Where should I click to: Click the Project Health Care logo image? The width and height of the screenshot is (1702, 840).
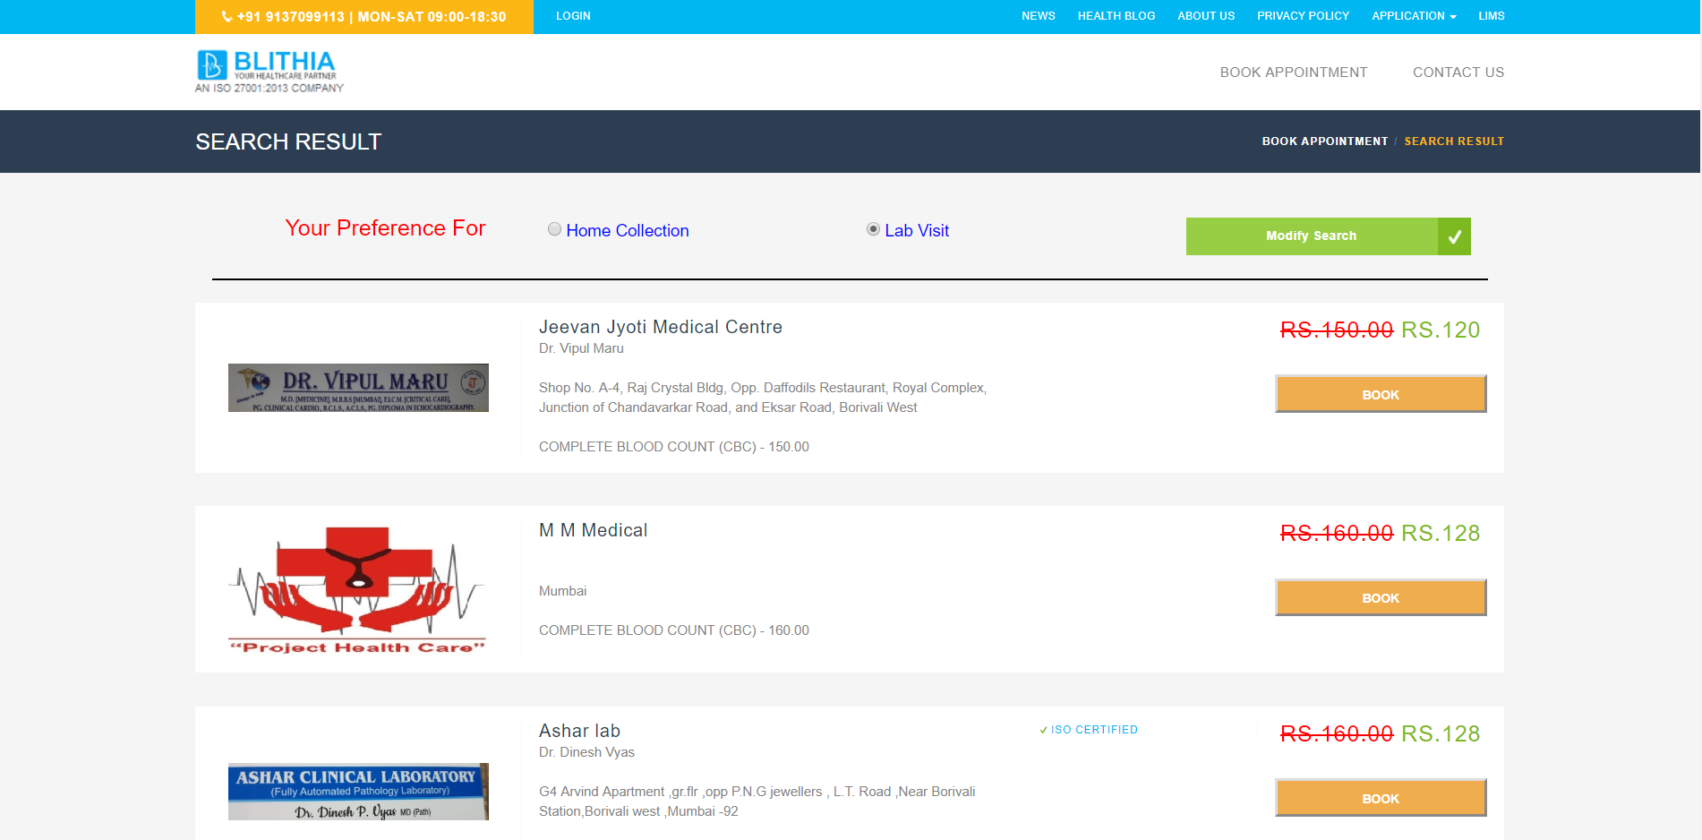358,589
